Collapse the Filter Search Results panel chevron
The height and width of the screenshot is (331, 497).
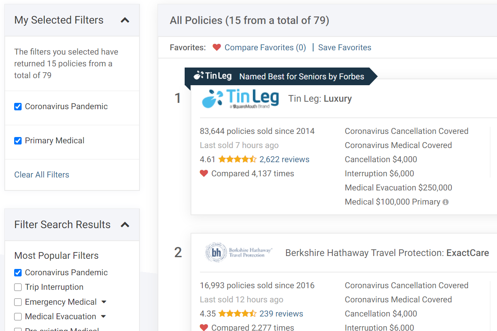pyautogui.click(x=125, y=225)
